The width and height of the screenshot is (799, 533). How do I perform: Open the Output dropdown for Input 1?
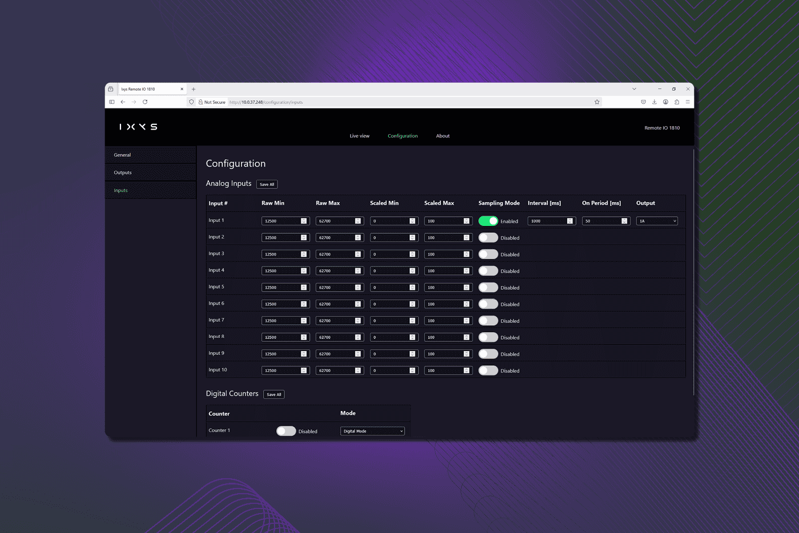[657, 221]
